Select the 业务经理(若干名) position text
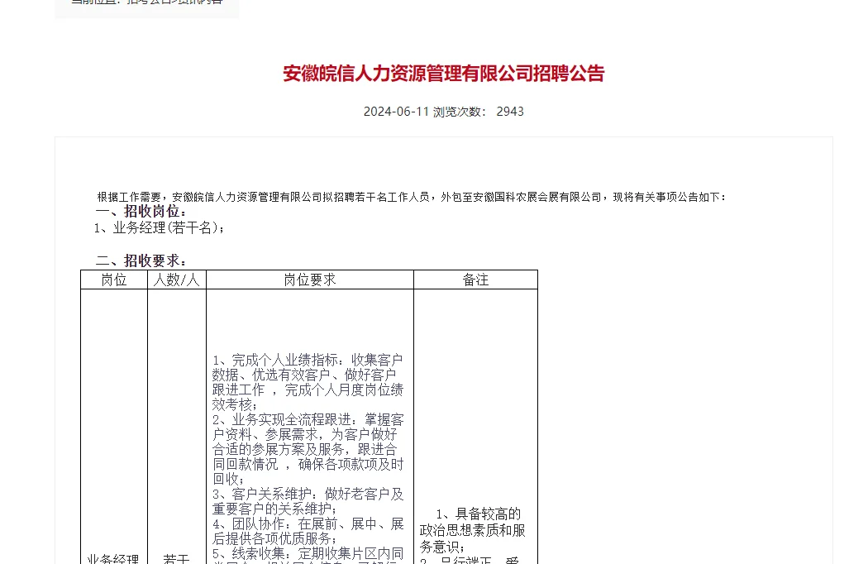The height and width of the screenshot is (564, 868). (157, 227)
